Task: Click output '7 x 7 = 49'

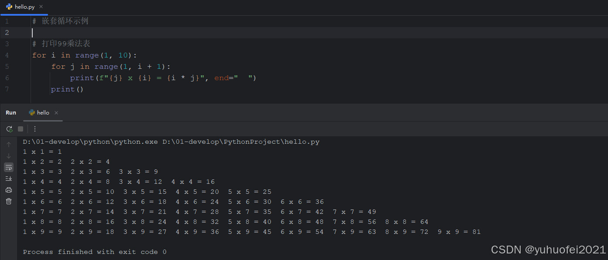Action: 354,212
